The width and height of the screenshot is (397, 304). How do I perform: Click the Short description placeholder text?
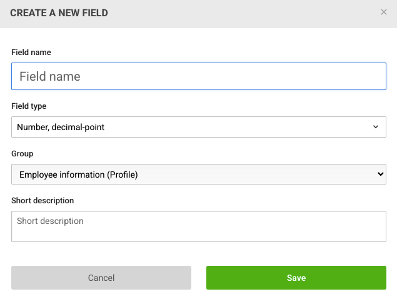point(50,221)
